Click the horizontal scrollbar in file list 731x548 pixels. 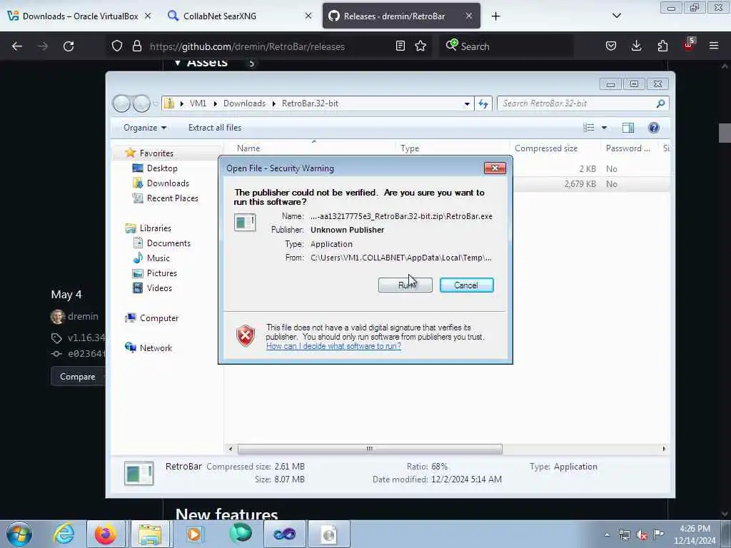pos(370,449)
